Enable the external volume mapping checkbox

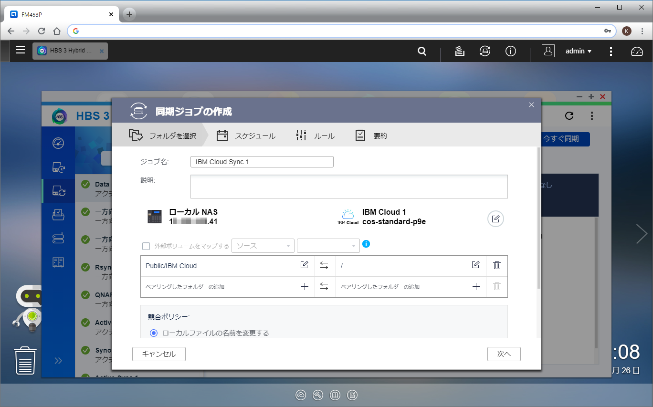[x=146, y=246]
